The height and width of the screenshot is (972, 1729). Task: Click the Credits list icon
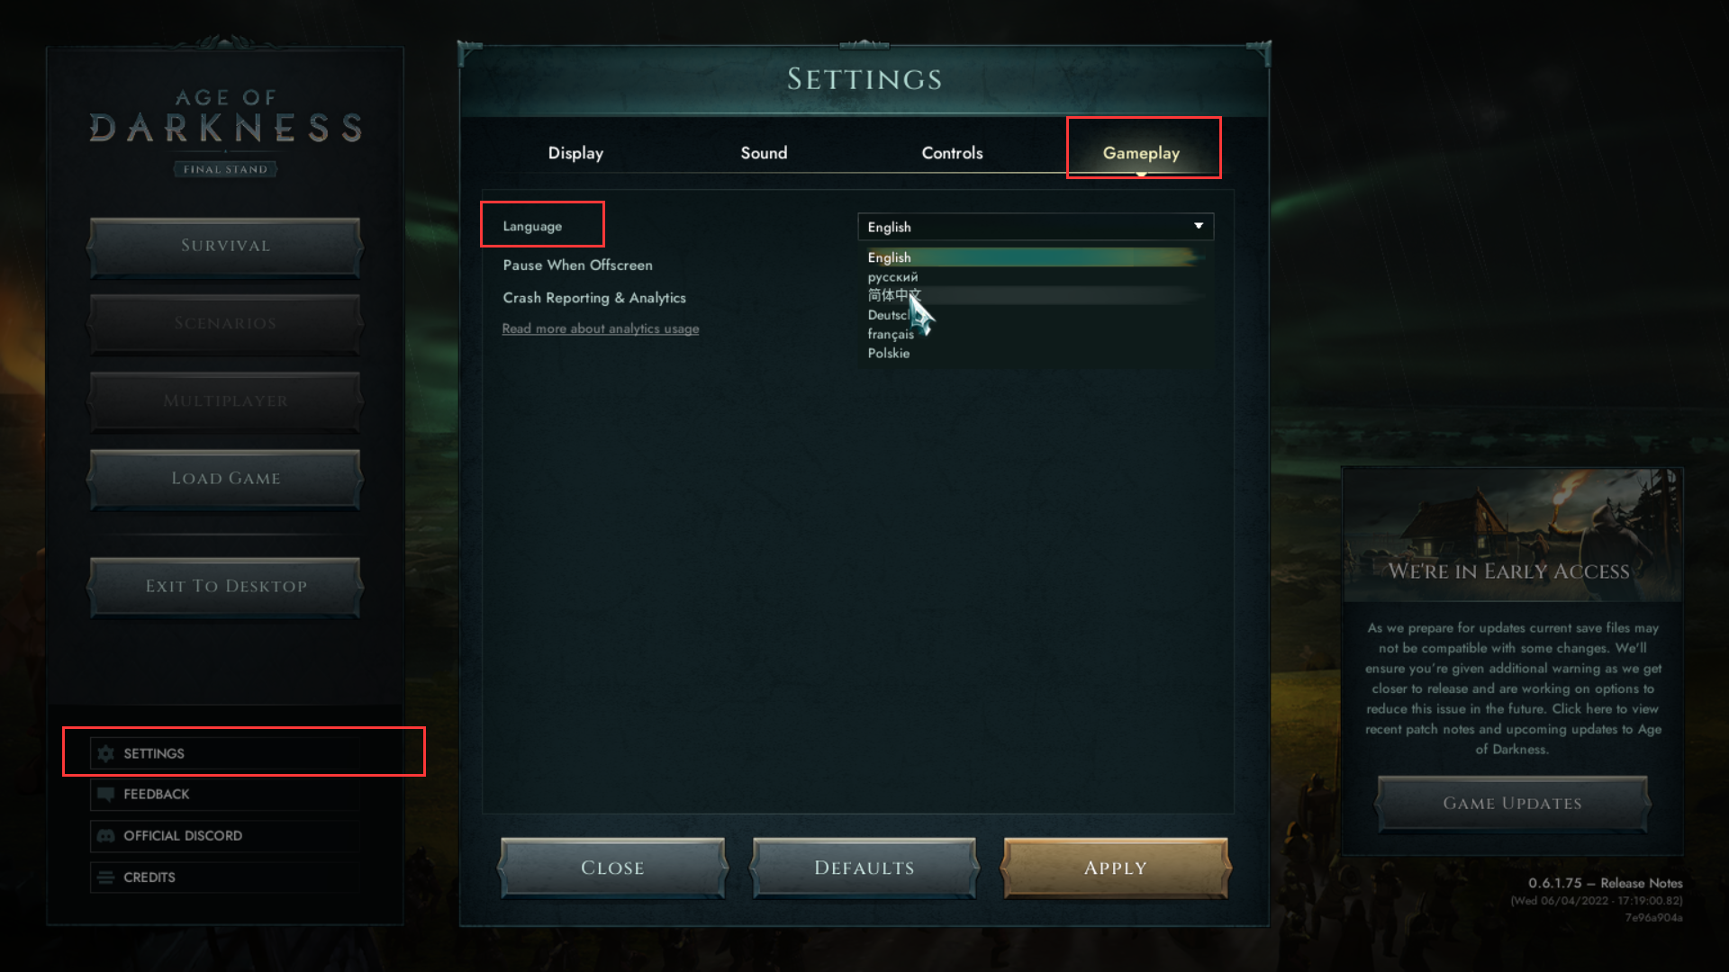[x=106, y=877]
